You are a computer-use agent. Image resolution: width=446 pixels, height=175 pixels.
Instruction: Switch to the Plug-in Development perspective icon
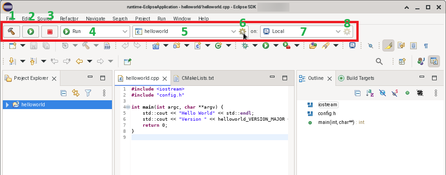pyautogui.click(x=421, y=61)
